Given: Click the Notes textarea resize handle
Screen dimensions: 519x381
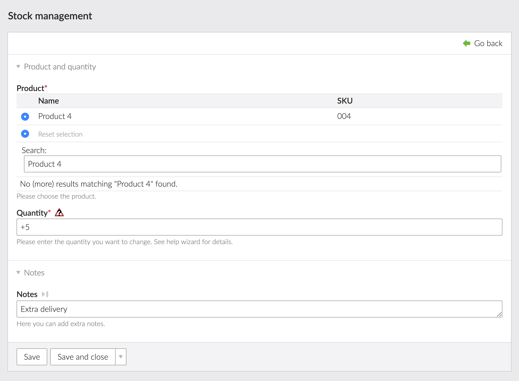Looking at the screenshot, I should pyautogui.click(x=499, y=314).
